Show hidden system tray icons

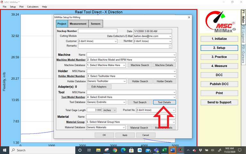coord(188,150)
